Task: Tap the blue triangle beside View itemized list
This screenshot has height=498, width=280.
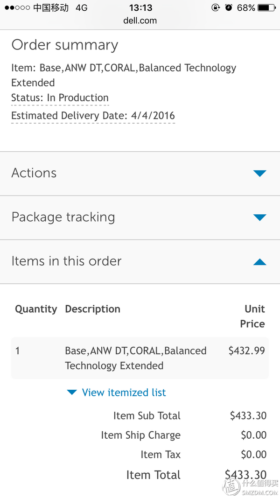Action: pyautogui.click(x=72, y=393)
